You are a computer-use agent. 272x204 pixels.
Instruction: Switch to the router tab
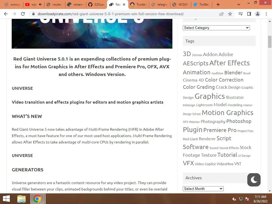click(55, 5)
